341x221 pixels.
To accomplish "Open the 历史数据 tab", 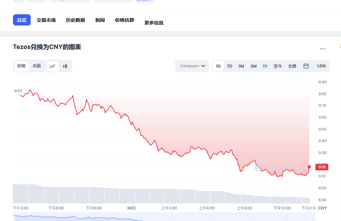I will (x=75, y=20).
